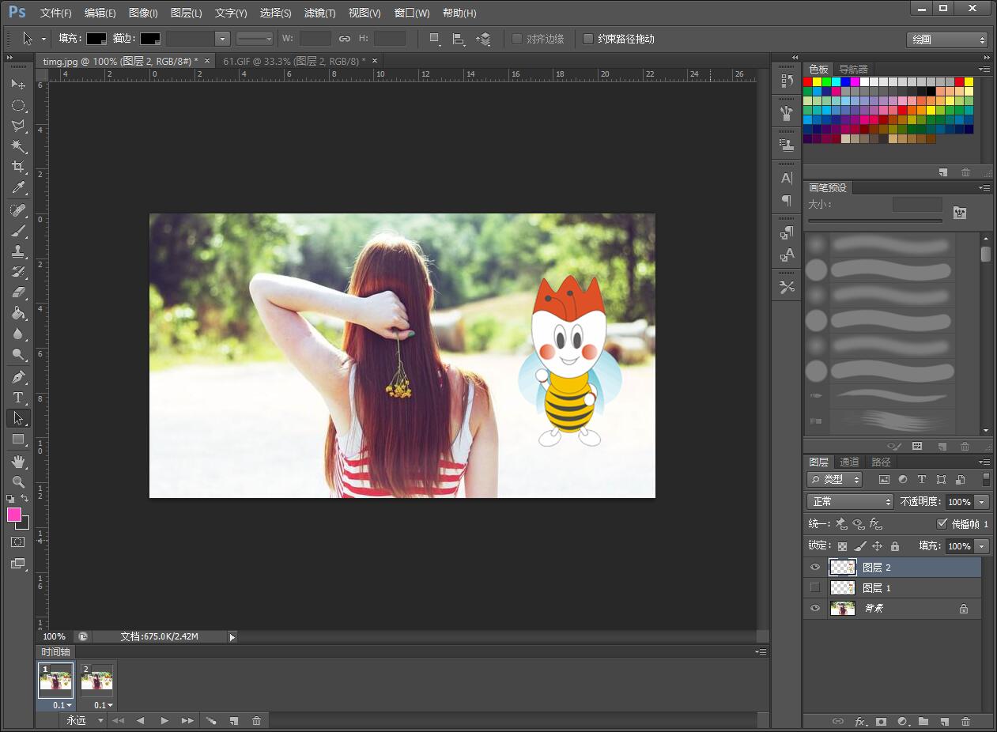Select the Crop tool
The width and height of the screenshot is (997, 732).
tap(18, 167)
